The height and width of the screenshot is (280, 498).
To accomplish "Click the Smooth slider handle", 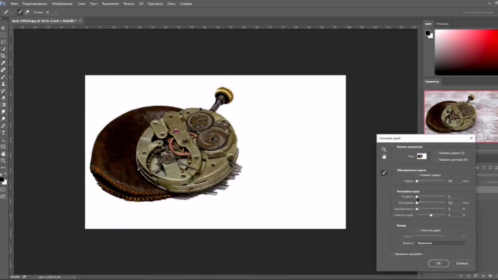I will (x=417, y=197).
